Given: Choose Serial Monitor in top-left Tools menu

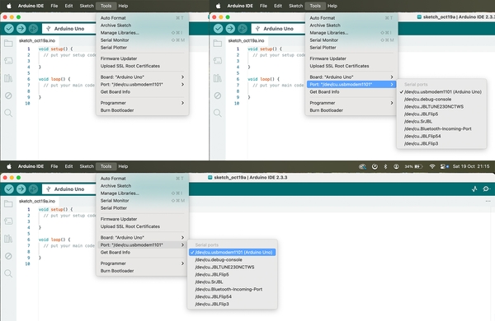Looking at the screenshot, I should coord(143,40).
